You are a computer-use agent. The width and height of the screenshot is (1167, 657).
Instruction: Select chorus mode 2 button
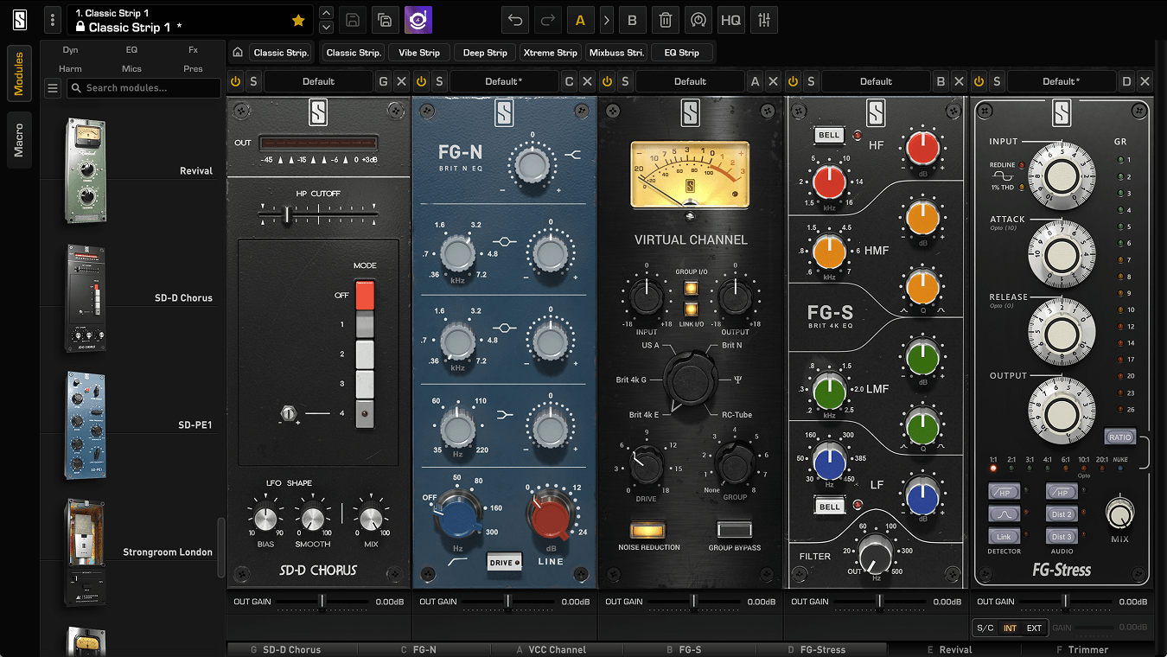pos(364,354)
